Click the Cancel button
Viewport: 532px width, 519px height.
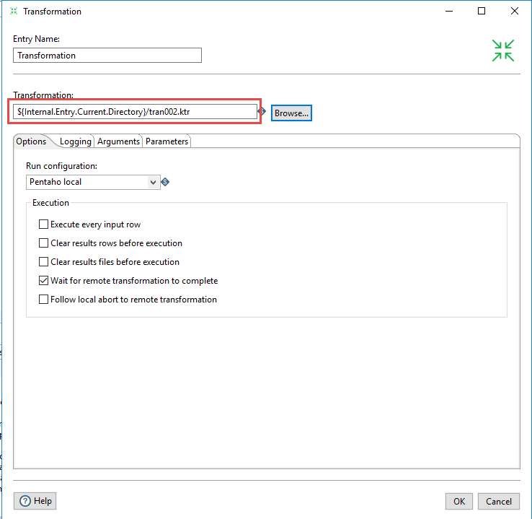499,501
